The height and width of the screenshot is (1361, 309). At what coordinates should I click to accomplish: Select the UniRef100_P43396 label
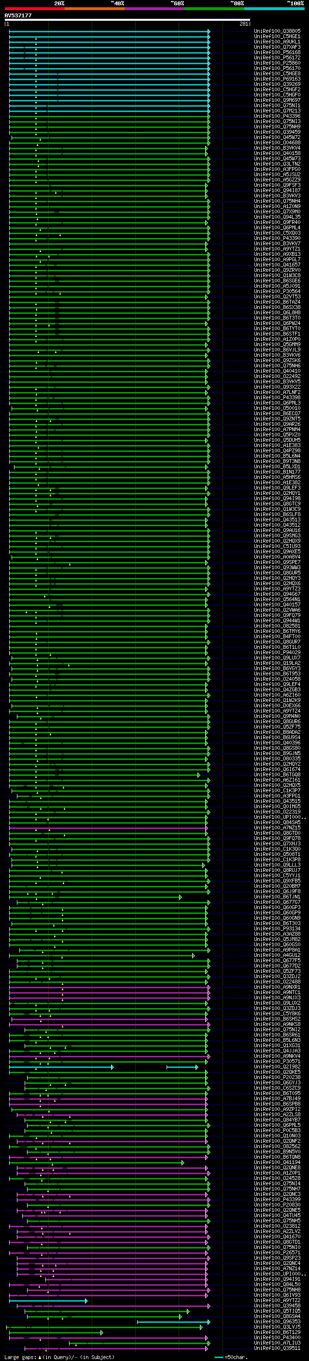tap(277, 116)
